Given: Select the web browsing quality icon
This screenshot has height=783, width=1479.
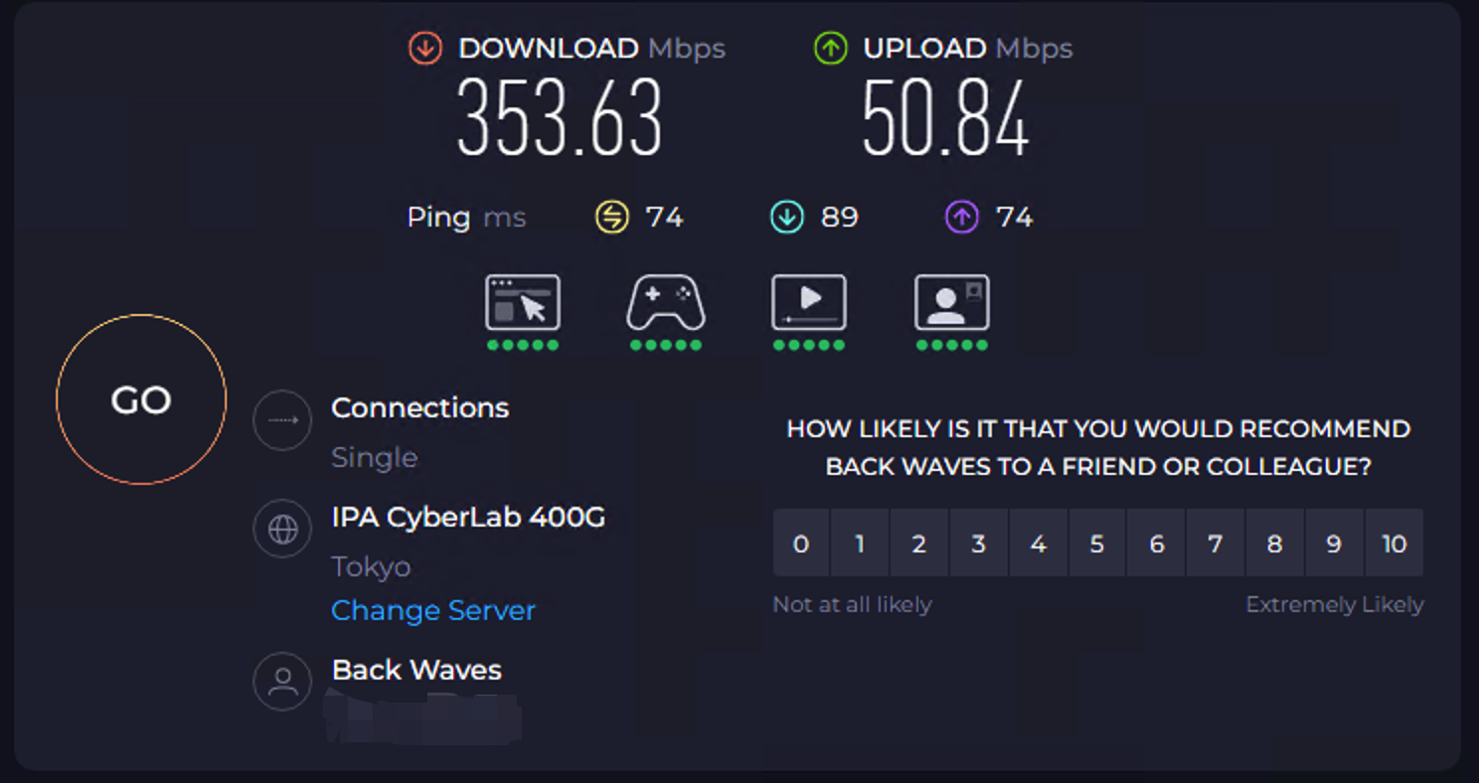Looking at the screenshot, I should [523, 303].
